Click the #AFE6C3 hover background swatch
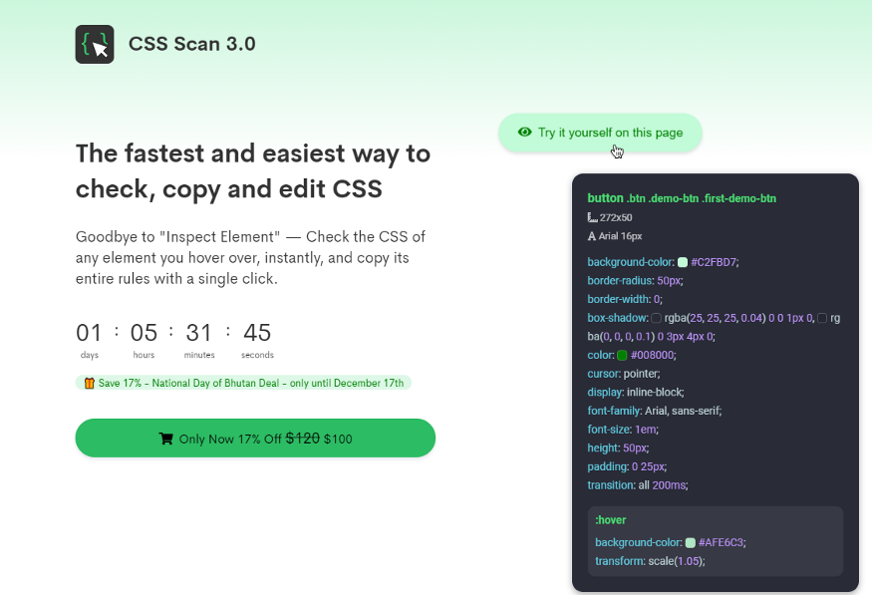872x595 pixels. pyautogui.click(x=691, y=542)
